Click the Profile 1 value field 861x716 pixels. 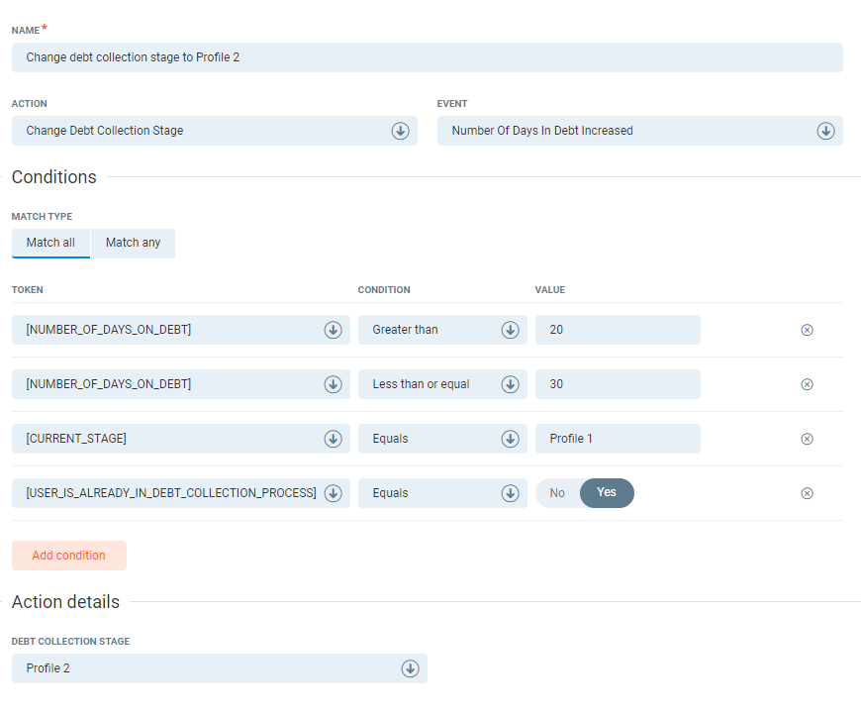pos(617,439)
